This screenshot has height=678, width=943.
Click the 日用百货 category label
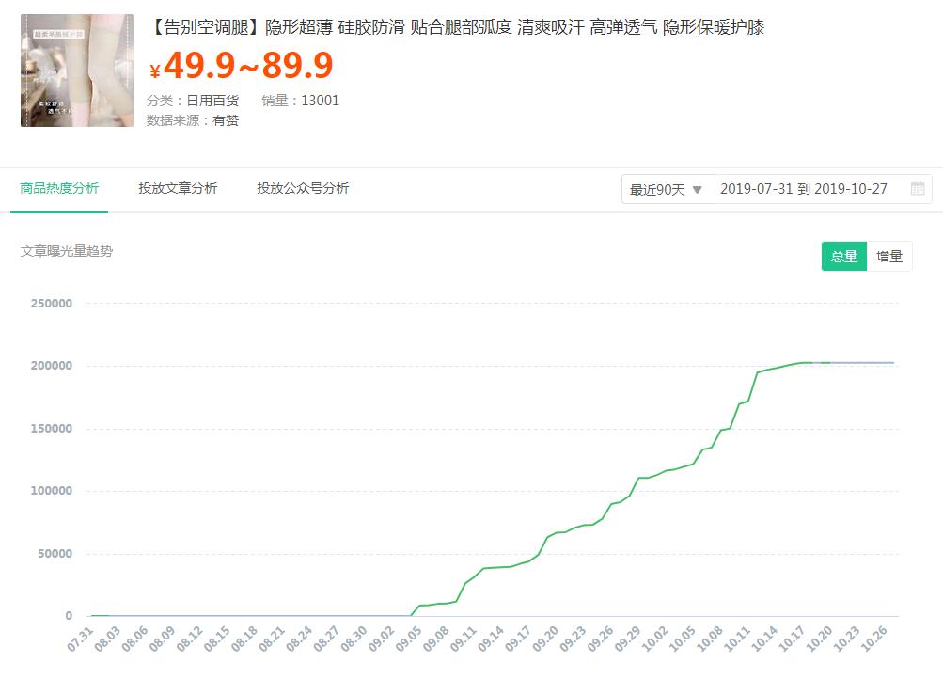(212, 101)
